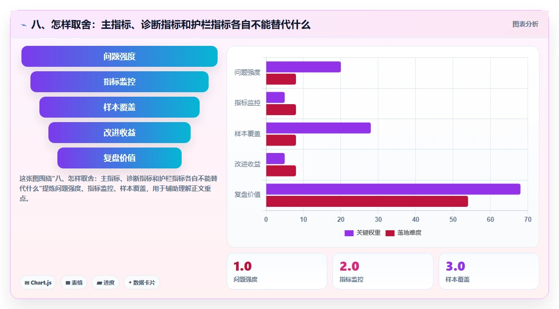The width and height of the screenshot is (559, 309).
Task: Click the red 改进收益 bar in chart
Action: pos(281,171)
